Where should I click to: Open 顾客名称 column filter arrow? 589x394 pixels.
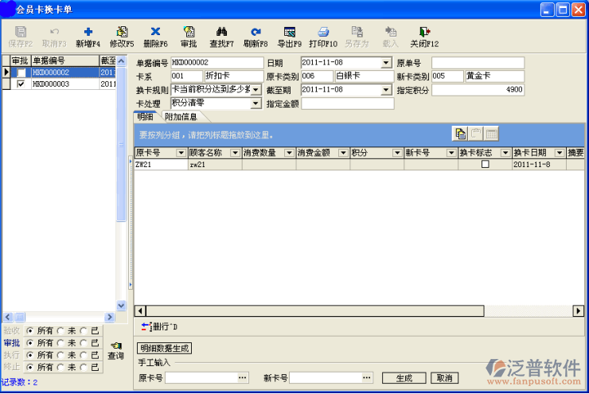click(235, 153)
